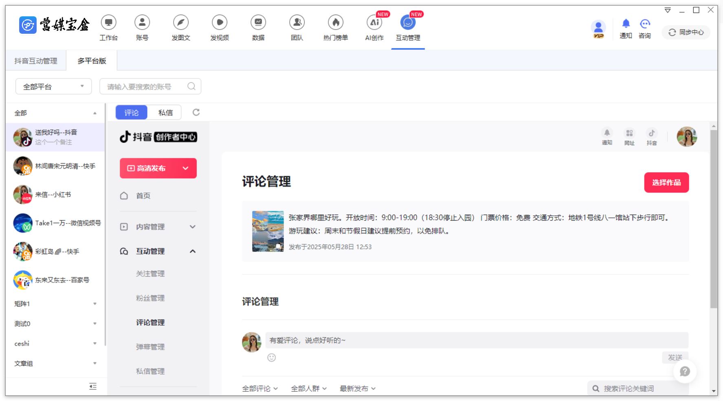Switch to the 私信 toggle
Viewport: 723px width, 401px height.
(165, 113)
